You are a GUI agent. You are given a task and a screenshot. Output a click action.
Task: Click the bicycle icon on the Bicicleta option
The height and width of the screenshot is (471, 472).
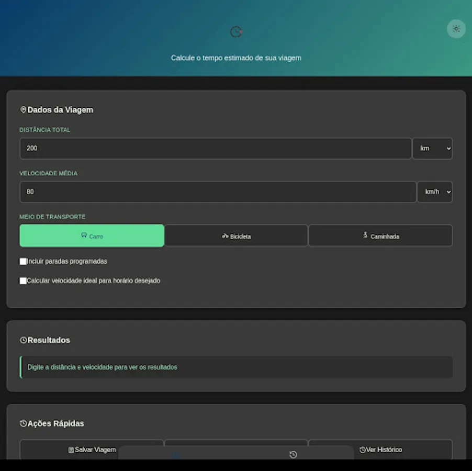(224, 235)
